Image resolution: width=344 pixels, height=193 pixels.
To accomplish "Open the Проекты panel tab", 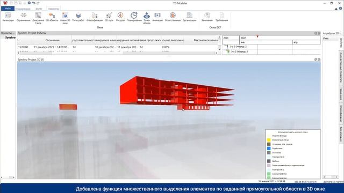I will click(8, 33).
